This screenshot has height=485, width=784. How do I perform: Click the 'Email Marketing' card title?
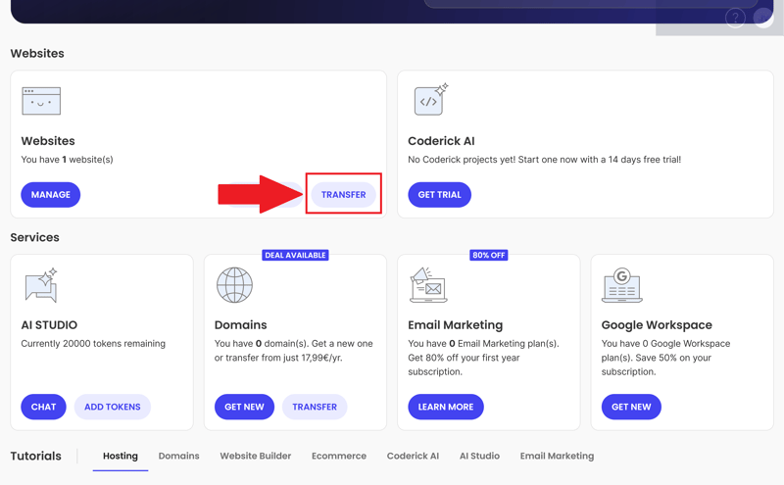click(455, 325)
